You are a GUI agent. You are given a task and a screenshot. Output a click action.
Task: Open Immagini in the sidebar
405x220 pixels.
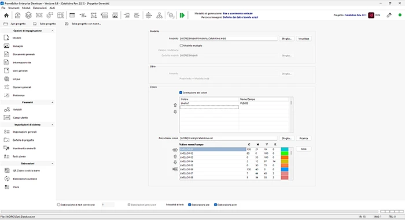[x=18, y=46]
